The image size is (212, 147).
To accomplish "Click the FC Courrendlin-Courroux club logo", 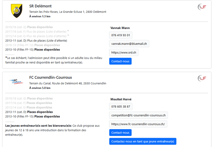I will tap(16, 82).
